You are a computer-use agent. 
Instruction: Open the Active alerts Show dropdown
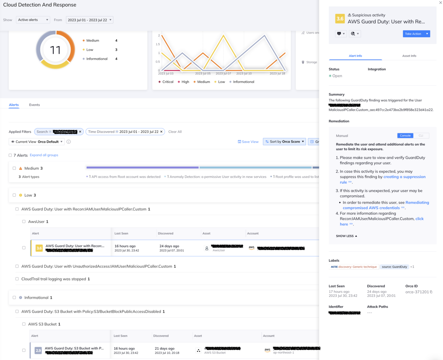coord(33,20)
